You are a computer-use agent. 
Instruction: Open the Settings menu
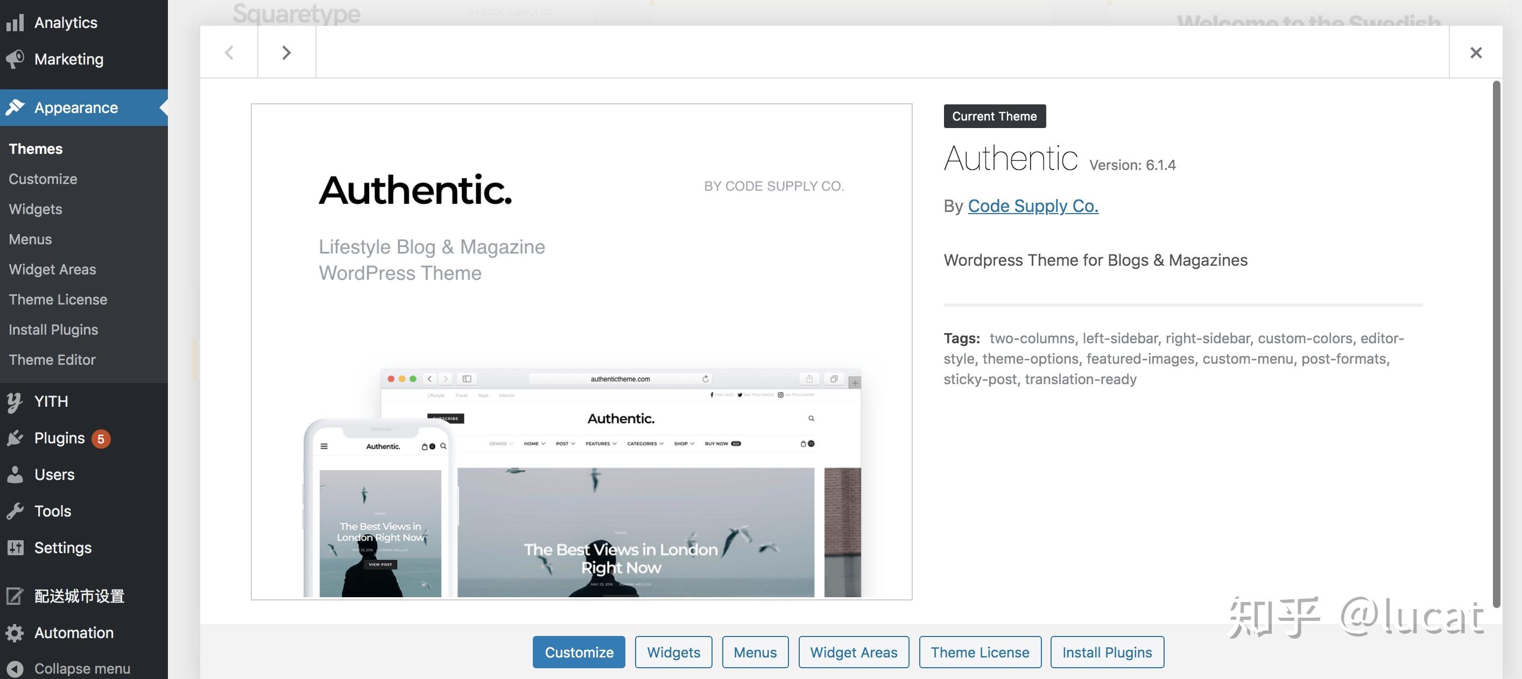(84, 548)
